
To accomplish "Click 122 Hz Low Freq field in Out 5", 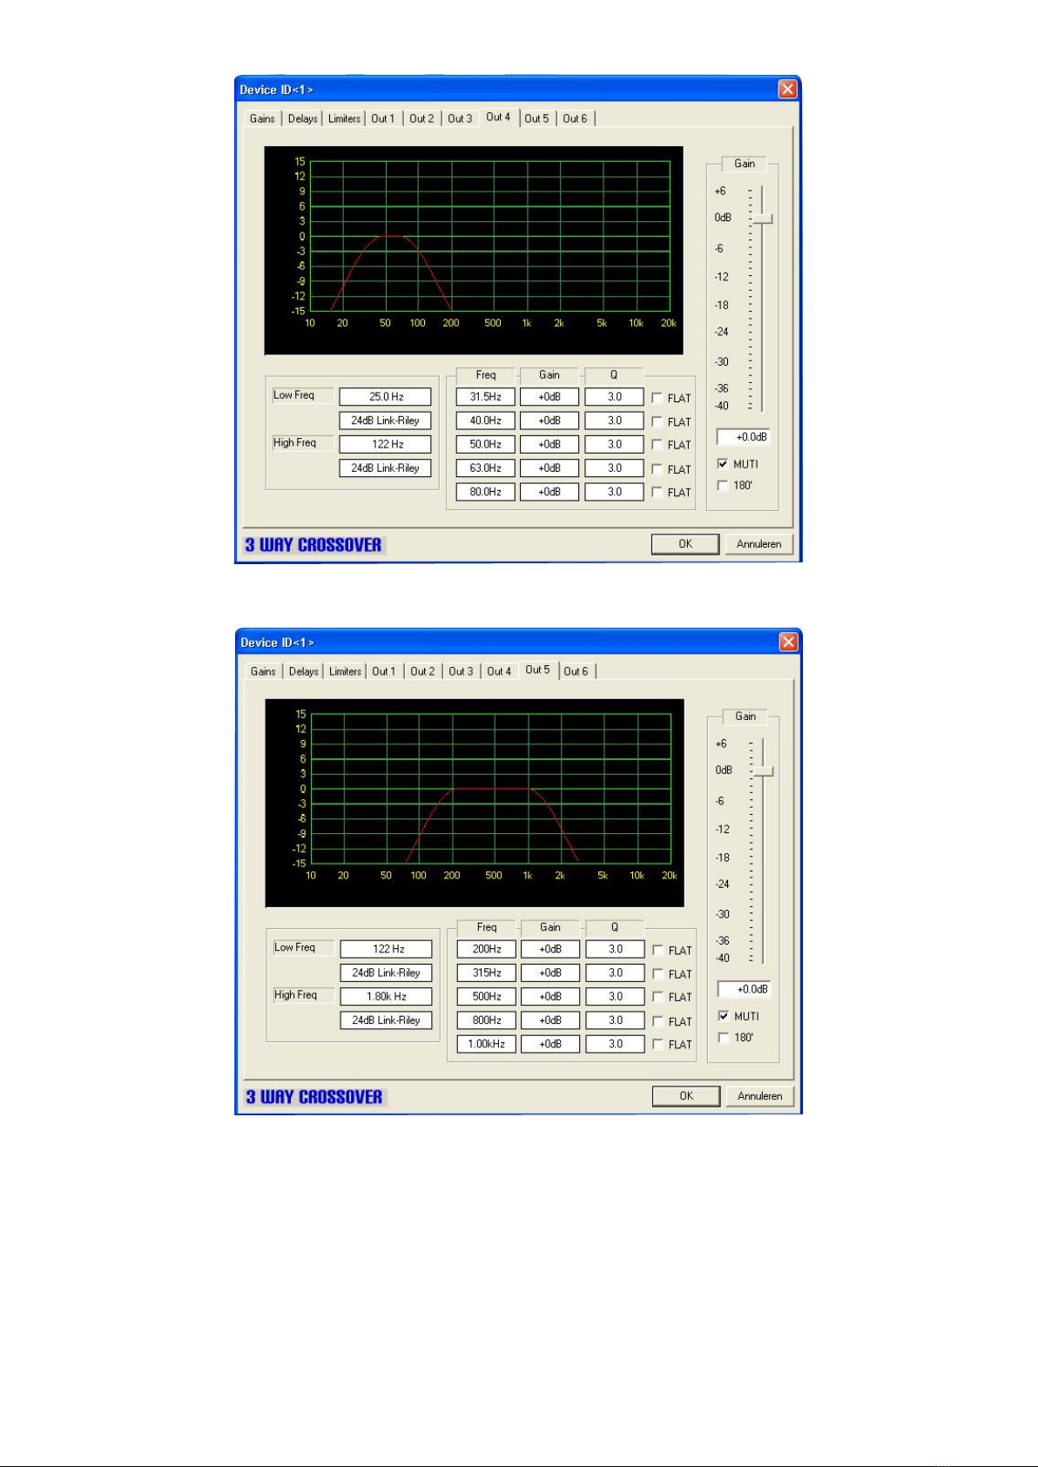I will tap(386, 949).
